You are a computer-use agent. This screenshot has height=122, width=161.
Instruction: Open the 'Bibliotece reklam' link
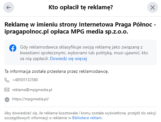[x=87, y=118]
